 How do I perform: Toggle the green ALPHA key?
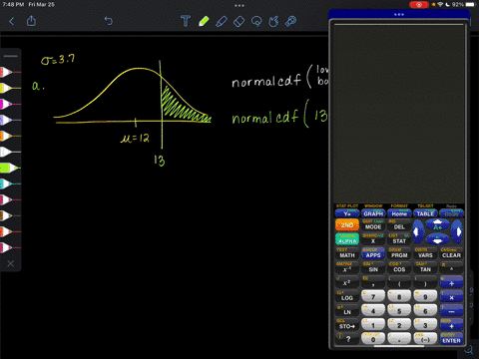(x=347, y=239)
